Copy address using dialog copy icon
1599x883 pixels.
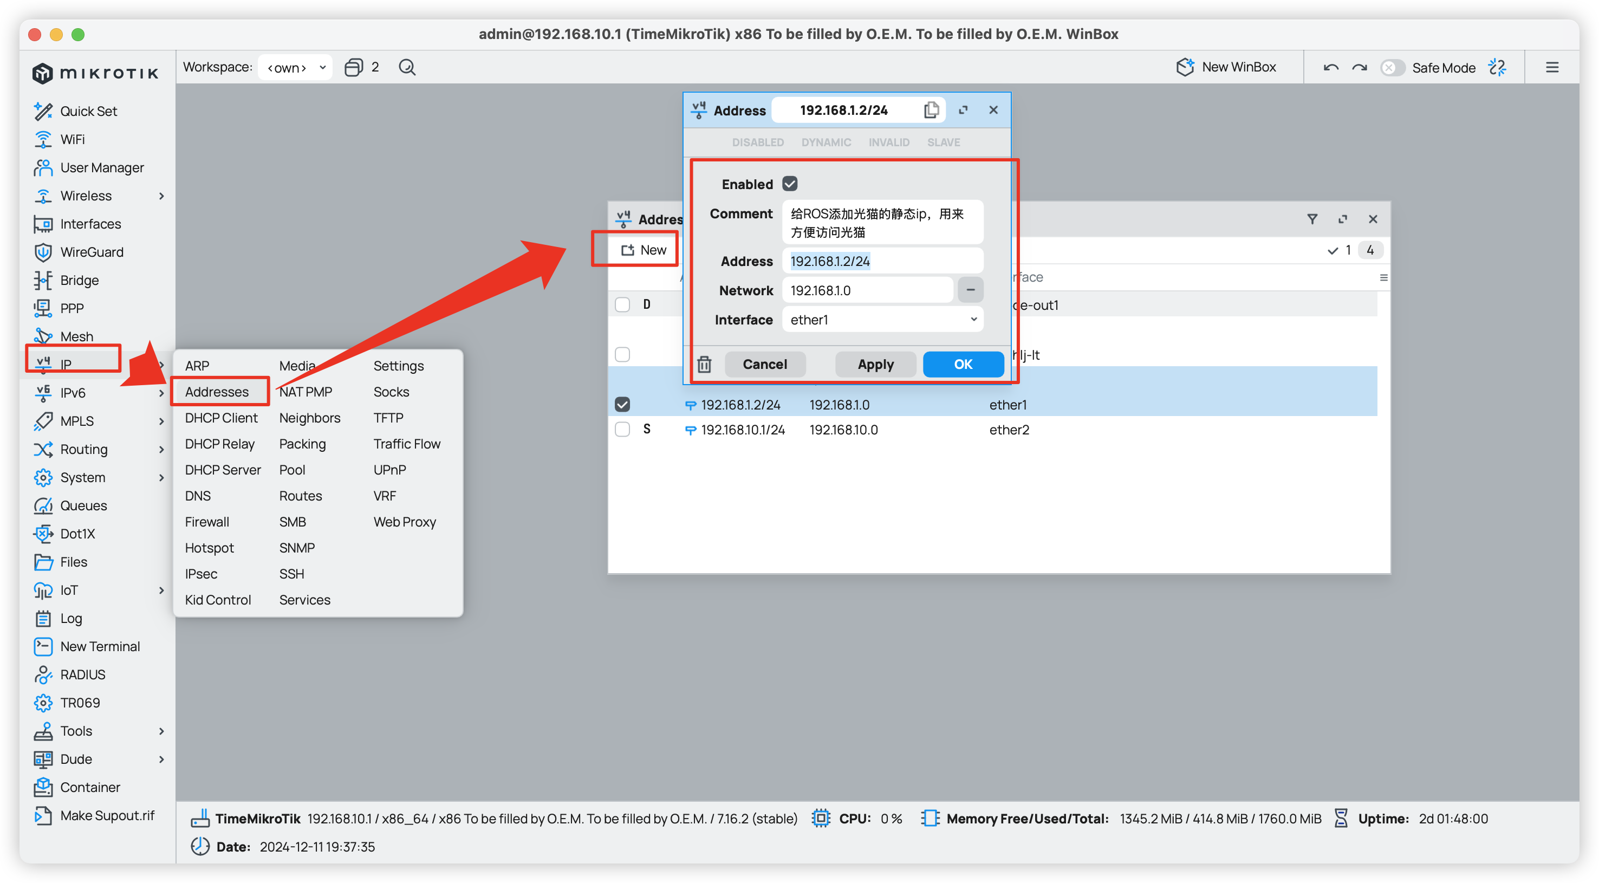click(930, 110)
